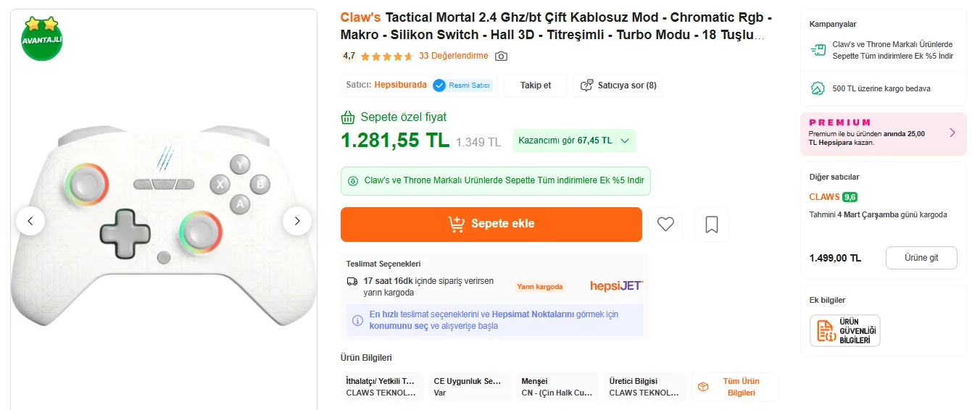Click the bookmark save-to-list icon
The width and height of the screenshot is (972, 410).
pyautogui.click(x=711, y=225)
